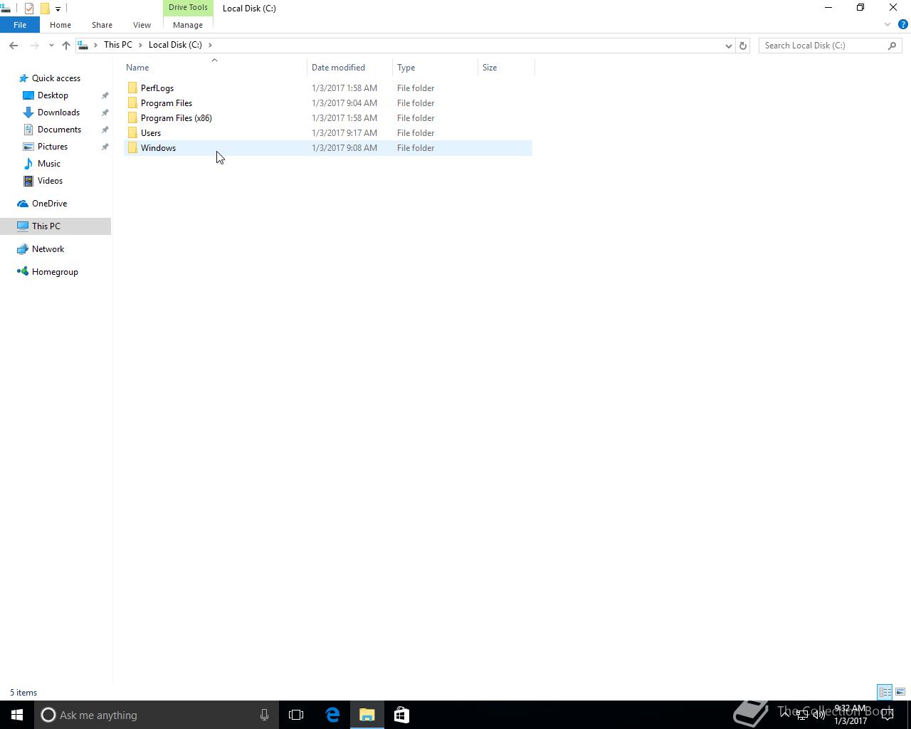
Task: Click Local Disk (C:) in the breadcrumb
Action: (175, 45)
